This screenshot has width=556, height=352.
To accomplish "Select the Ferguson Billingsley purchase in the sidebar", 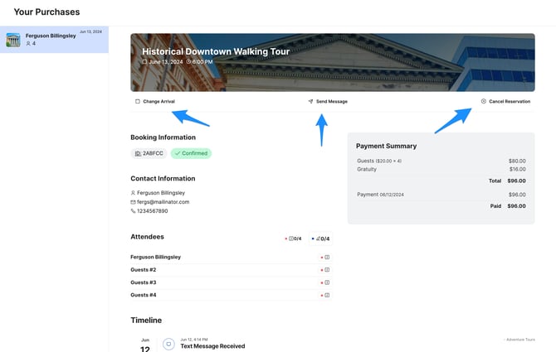I will tap(54, 39).
